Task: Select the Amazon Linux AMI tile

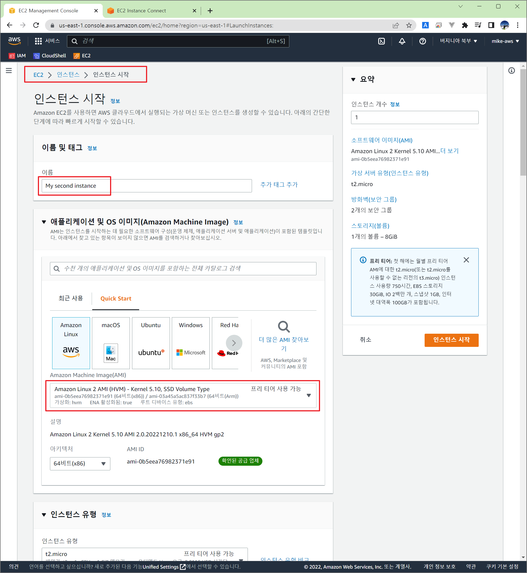Action: tap(71, 343)
